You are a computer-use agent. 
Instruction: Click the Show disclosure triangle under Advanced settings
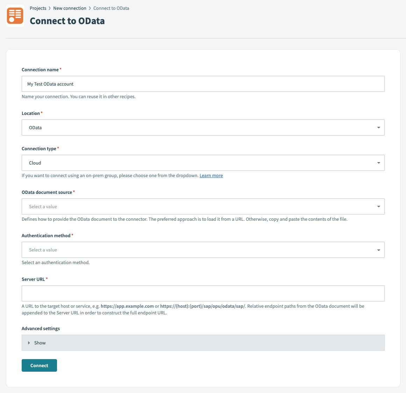pos(29,343)
